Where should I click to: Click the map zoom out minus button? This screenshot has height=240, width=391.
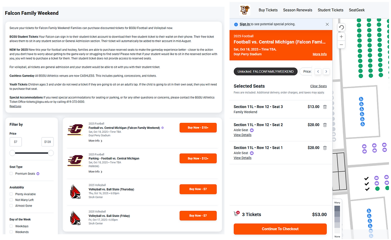pyautogui.click(x=341, y=45)
